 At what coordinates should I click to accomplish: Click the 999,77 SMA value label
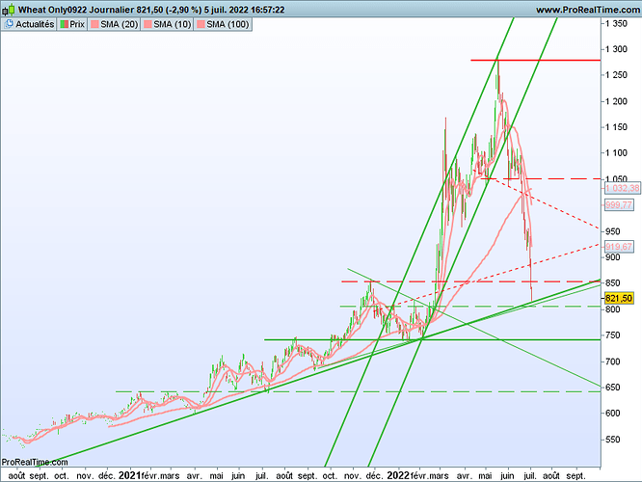pos(618,205)
